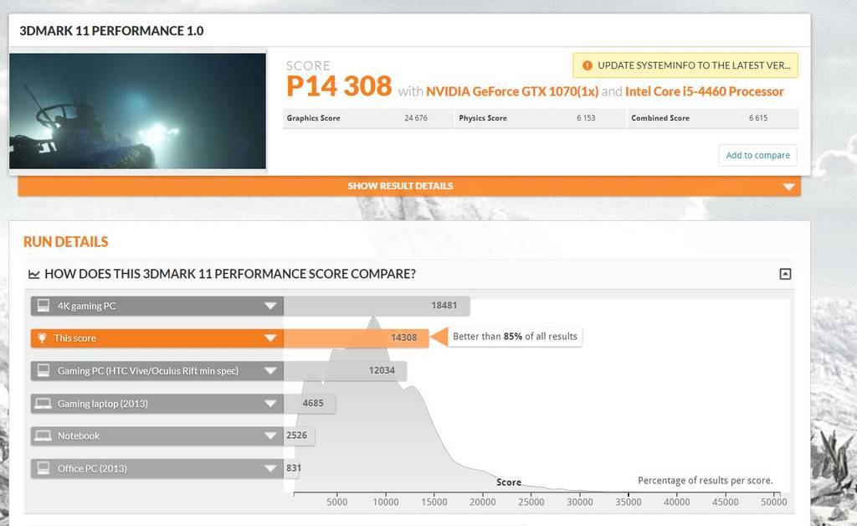Click the Better than 85% of all results callout
This screenshot has width=857, height=526.
(x=515, y=337)
